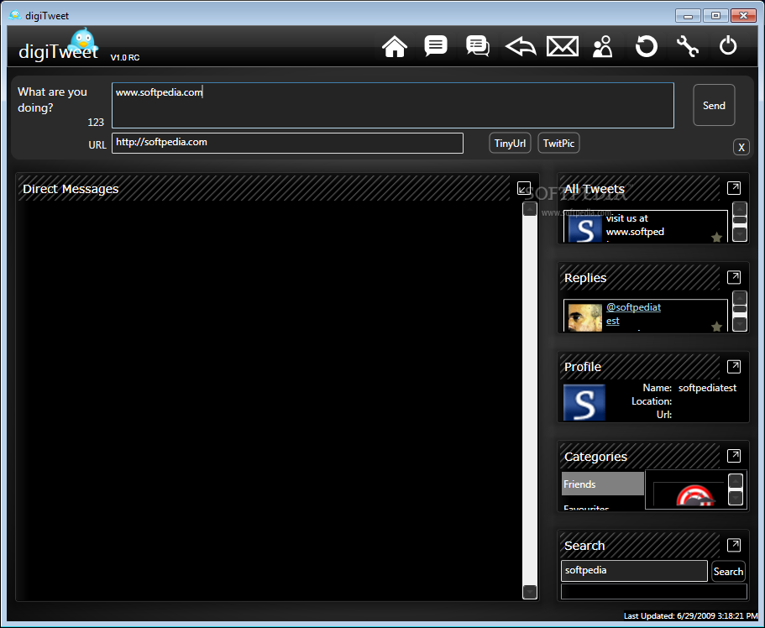The width and height of the screenshot is (765, 628).
Task: Click the URL input field
Action: 287,143
